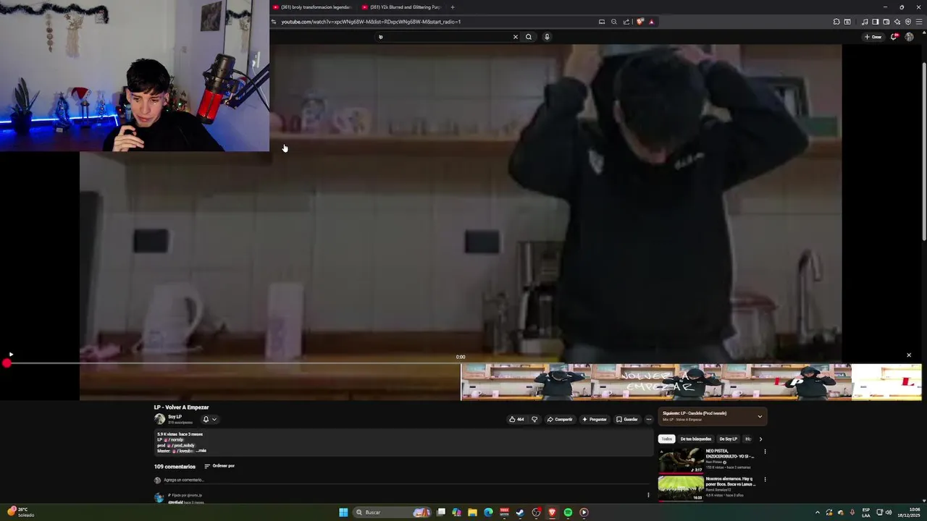Show more filter chips with right arrow

pyautogui.click(x=760, y=439)
